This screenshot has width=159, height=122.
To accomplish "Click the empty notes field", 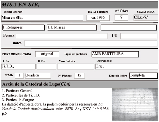I will coord(90,43).
